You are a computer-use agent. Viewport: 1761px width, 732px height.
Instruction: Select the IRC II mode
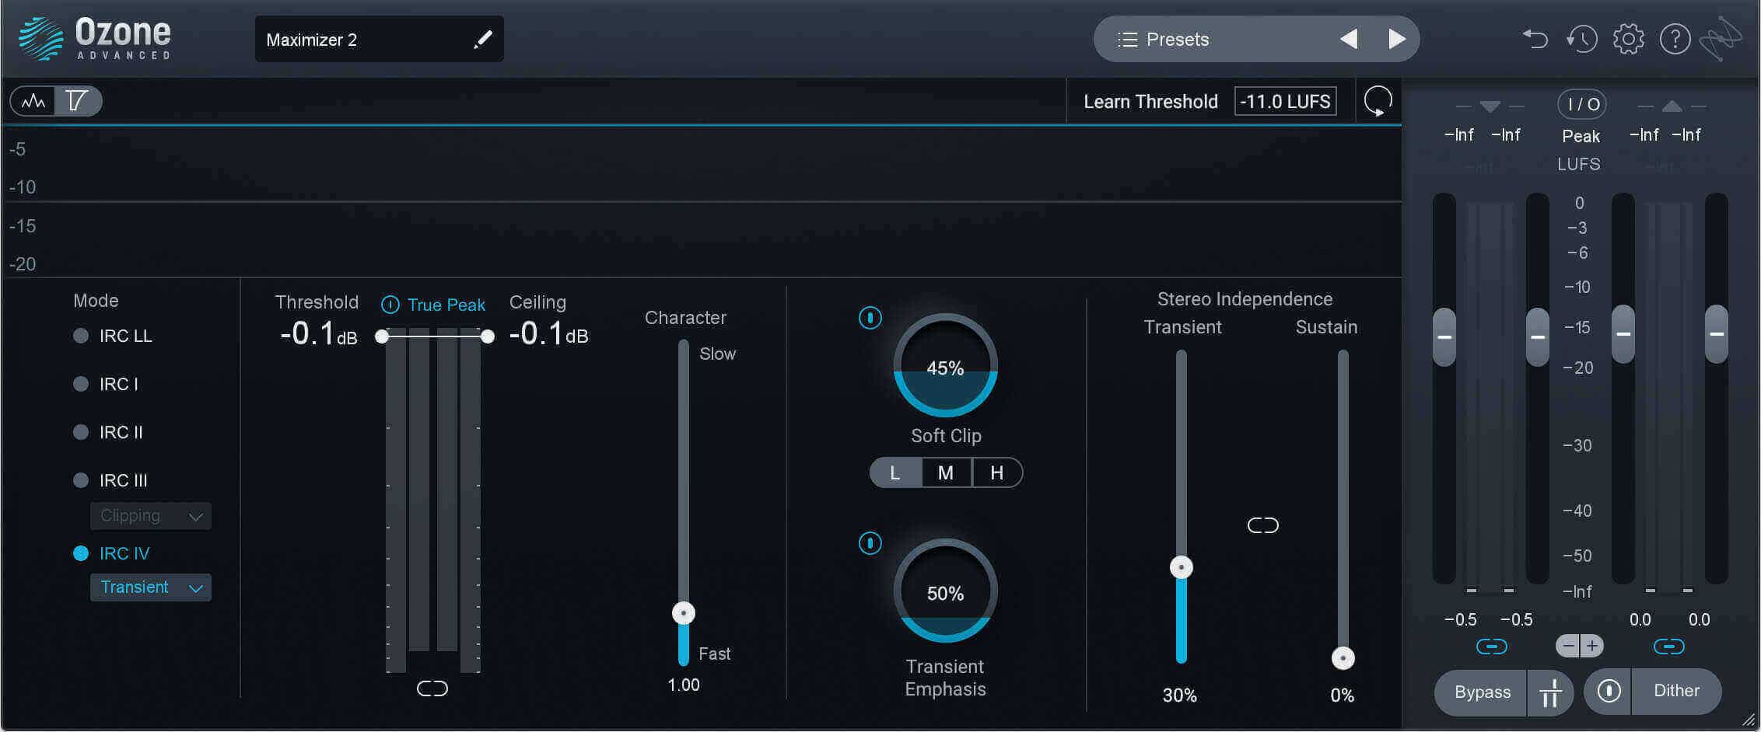[x=108, y=432]
